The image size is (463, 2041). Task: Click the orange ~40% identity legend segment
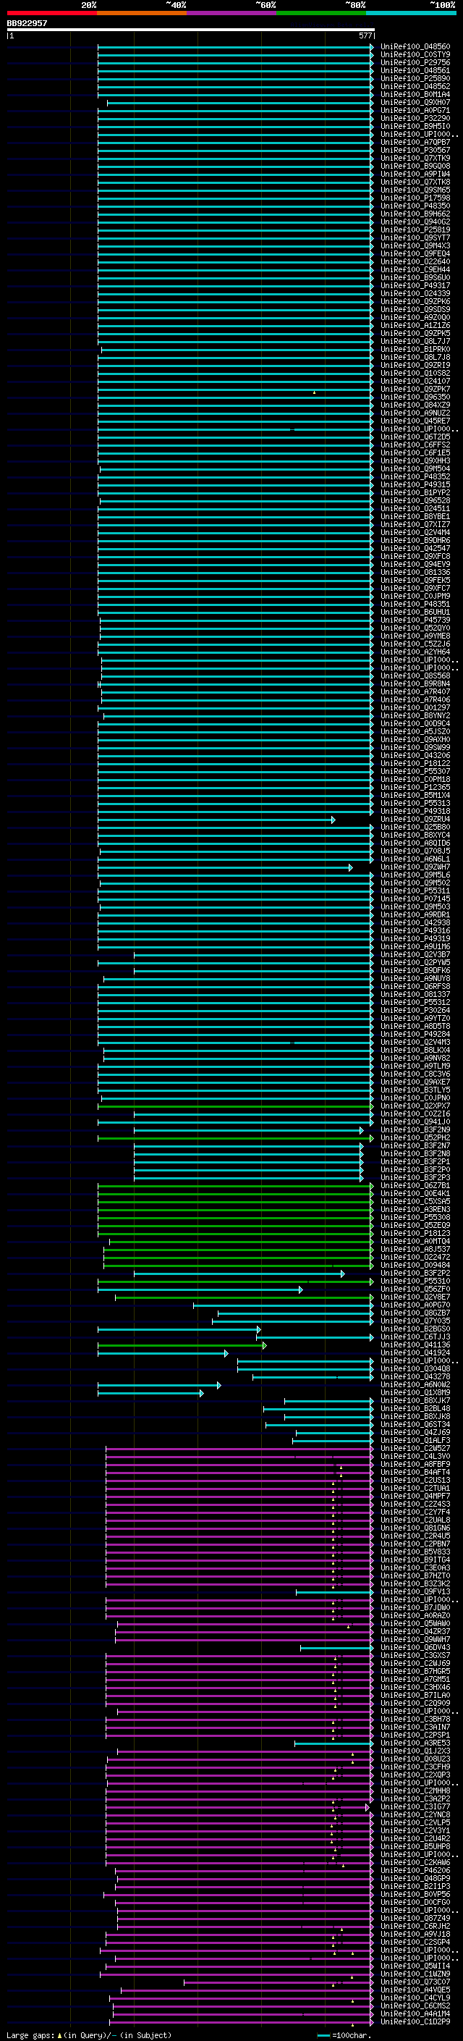coord(142,13)
